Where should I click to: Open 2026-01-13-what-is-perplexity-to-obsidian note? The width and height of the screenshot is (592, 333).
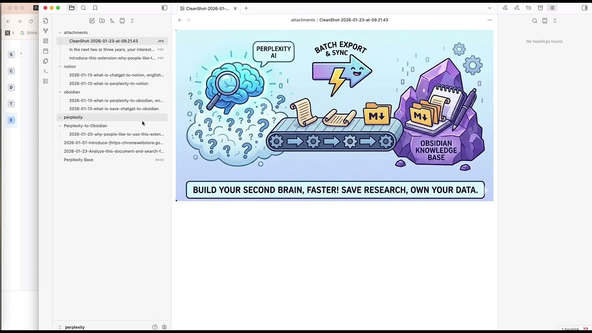(x=112, y=100)
